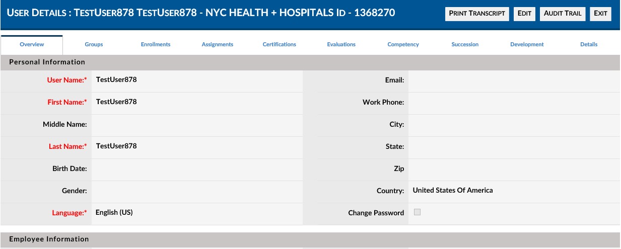Click the Print Transcript button
The height and width of the screenshot is (249, 621).
(477, 14)
